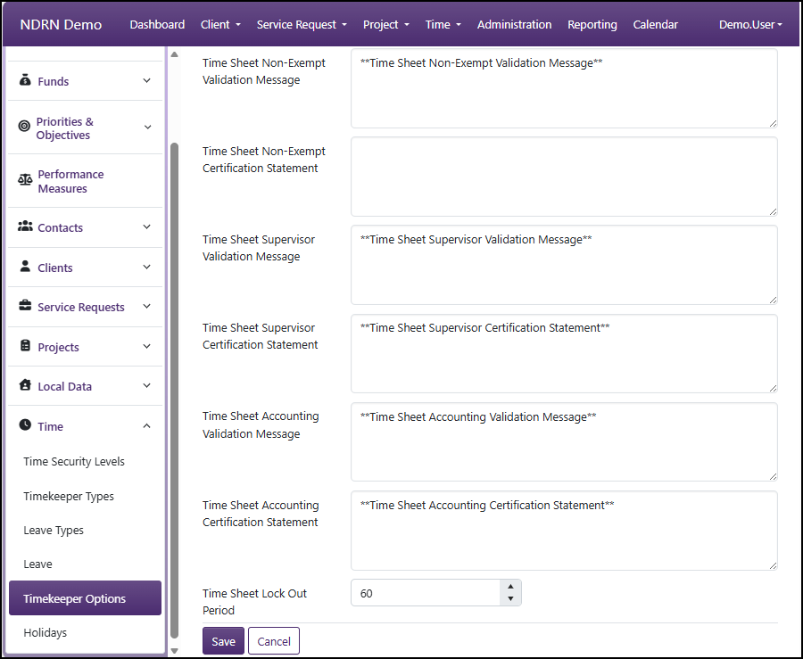Expand the Service Requests section chevron

click(x=146, y=306)
